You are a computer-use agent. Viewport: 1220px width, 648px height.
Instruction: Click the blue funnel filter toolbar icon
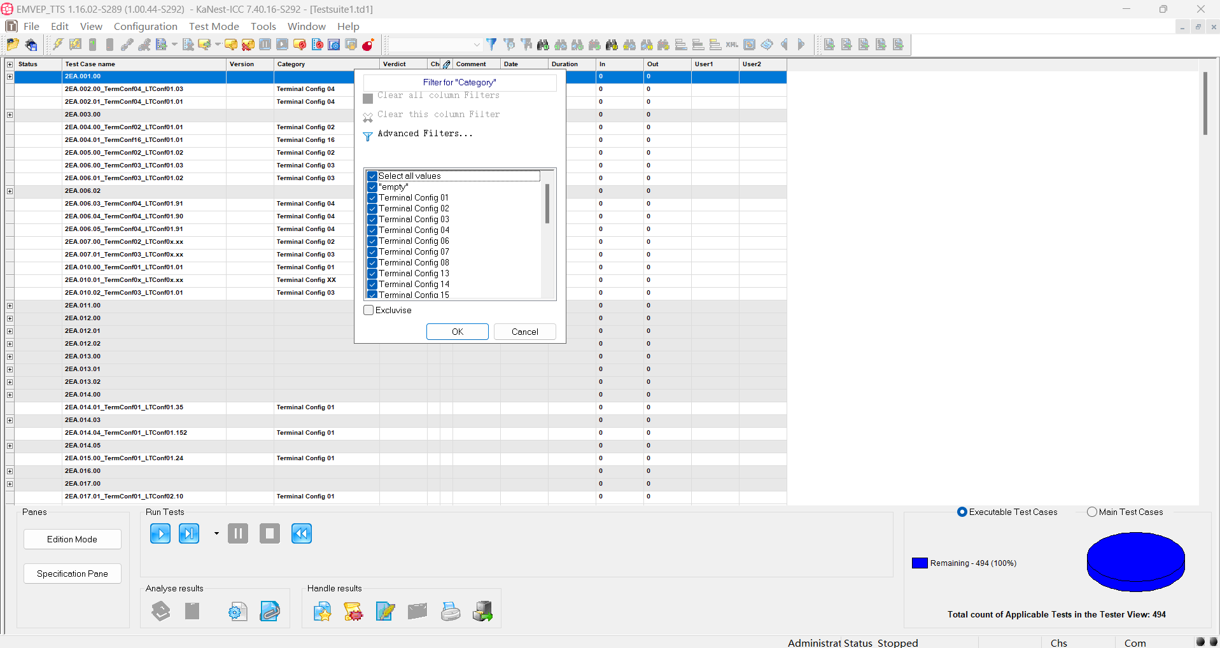(x=491, y=45)
